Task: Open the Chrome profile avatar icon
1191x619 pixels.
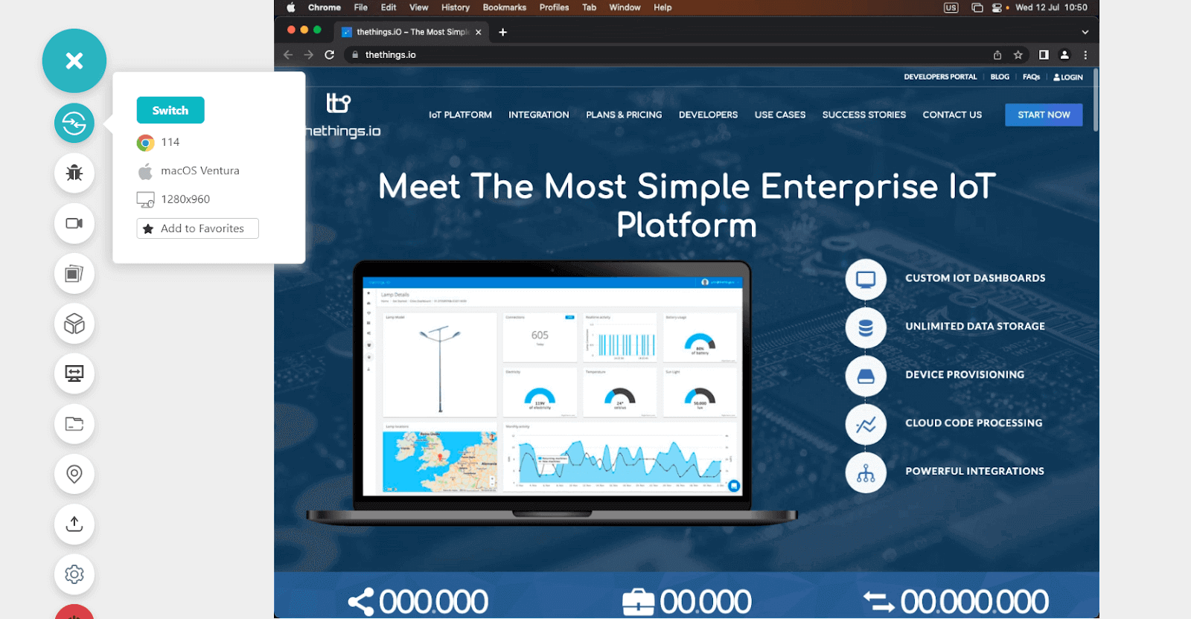Action: pyautogui.click(x=1064, y=55)
